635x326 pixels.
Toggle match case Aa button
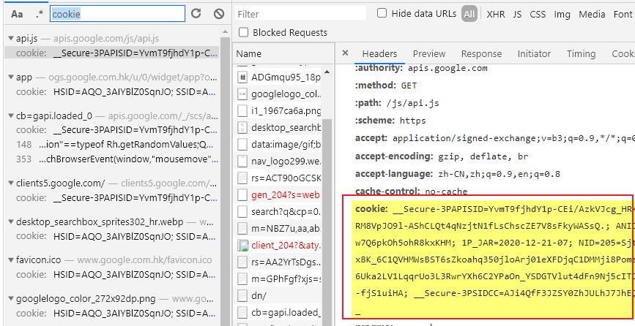tap(17, 14)
